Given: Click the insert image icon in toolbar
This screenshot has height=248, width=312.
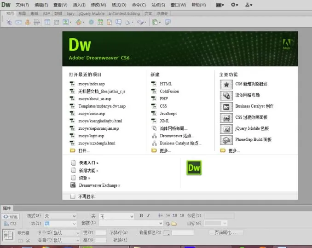Looking at the screenshot, I should click(x=66, y=22).
